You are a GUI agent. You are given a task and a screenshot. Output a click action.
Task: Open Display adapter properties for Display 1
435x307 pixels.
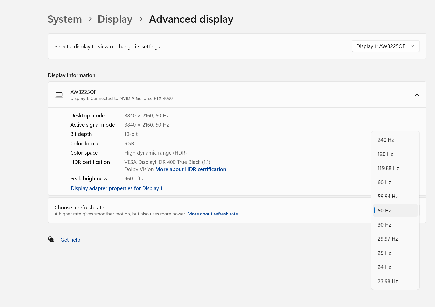pos(117,188)
